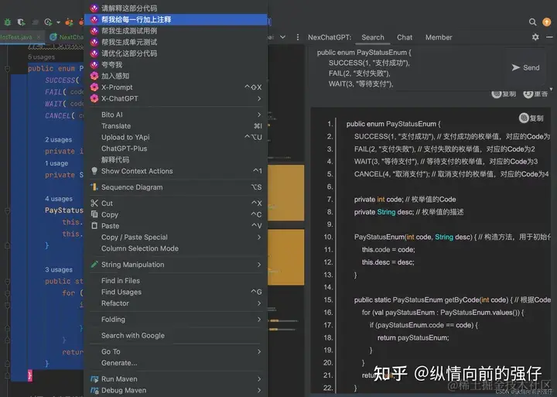Toggle the fold marker beside 'for (' line
Image resolution: width=557 pixels, height=397 pixels.
click(x=7, y=293)
